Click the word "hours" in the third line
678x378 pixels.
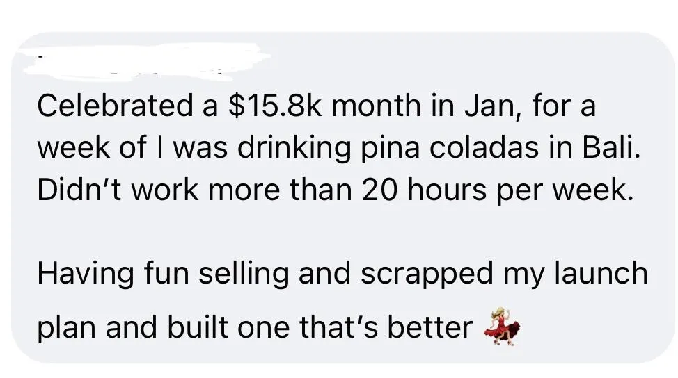point(447,190)
